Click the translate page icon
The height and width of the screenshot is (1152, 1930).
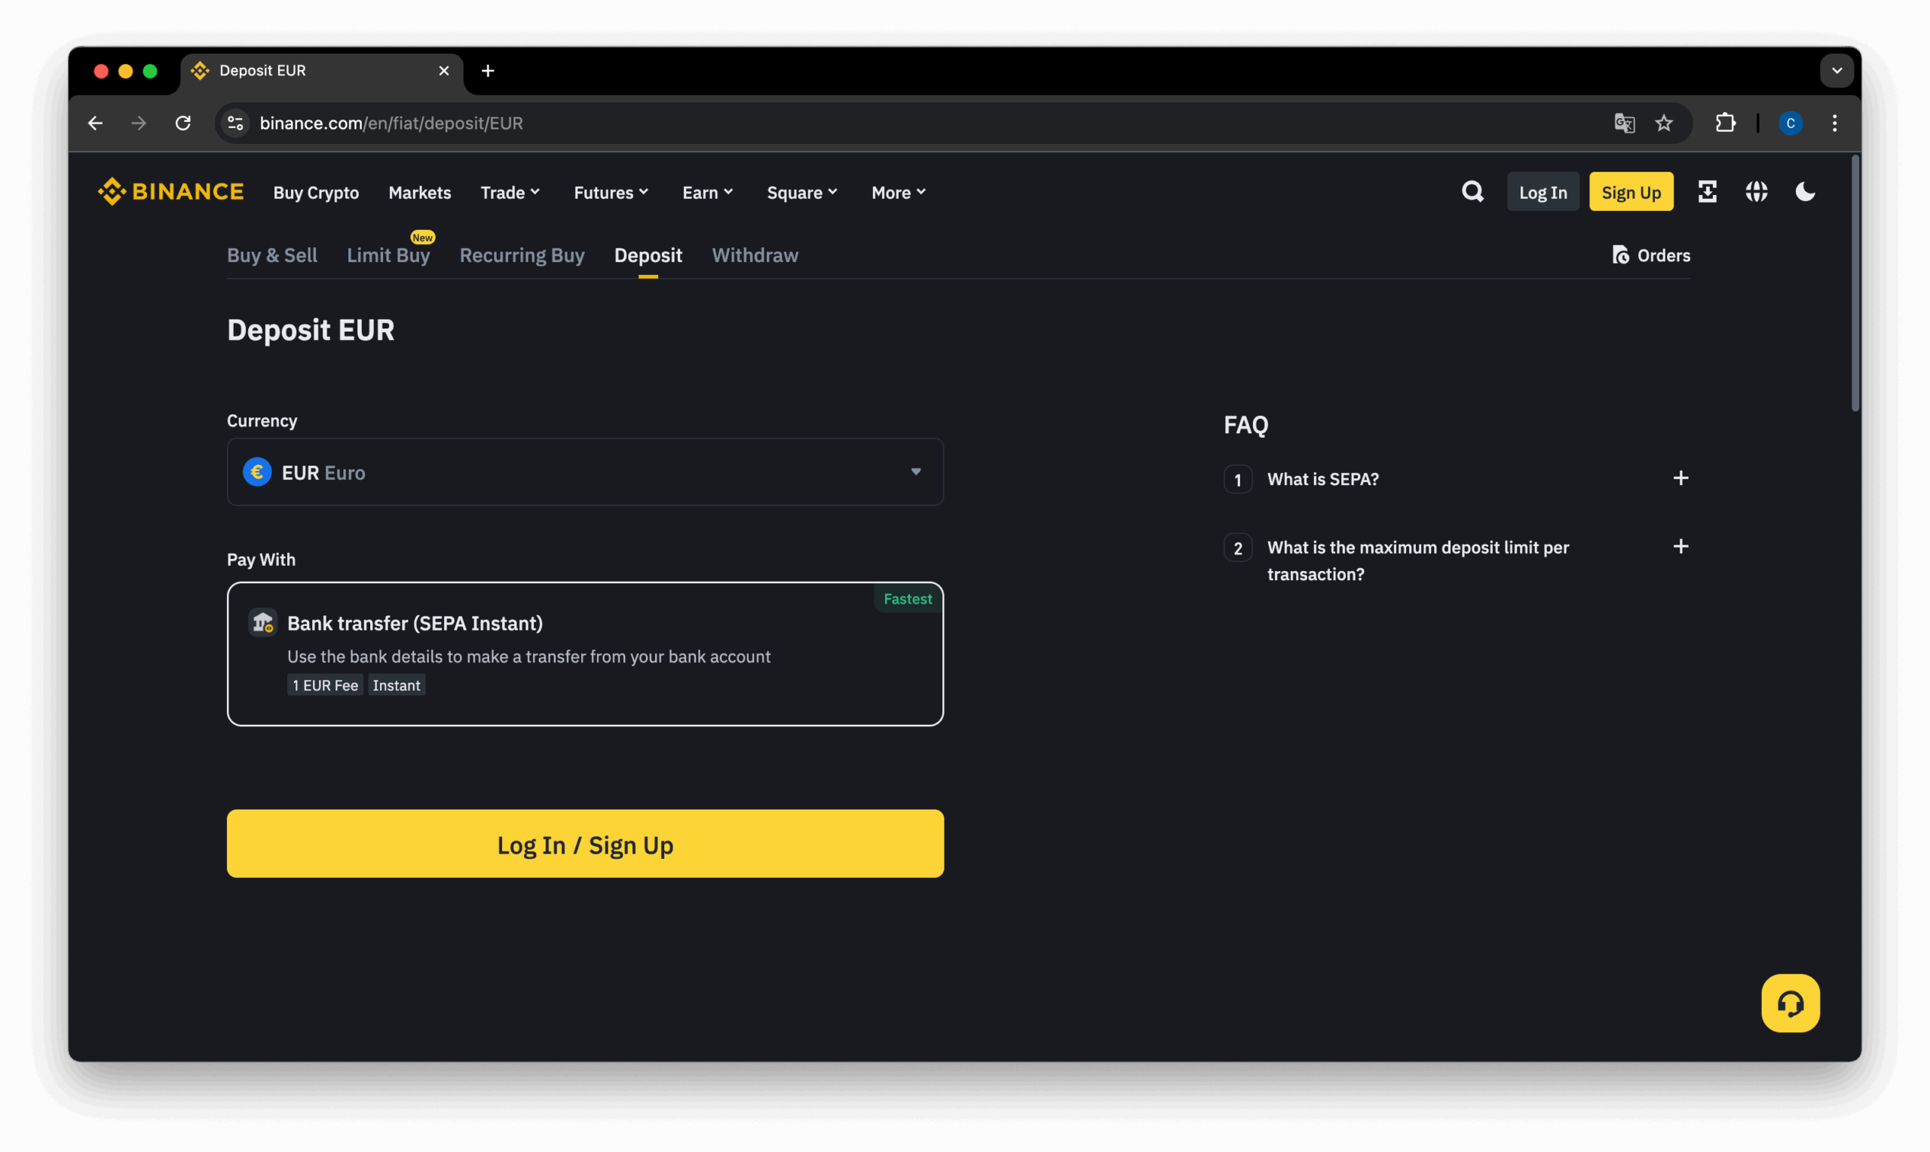[x=1624, y=123]
